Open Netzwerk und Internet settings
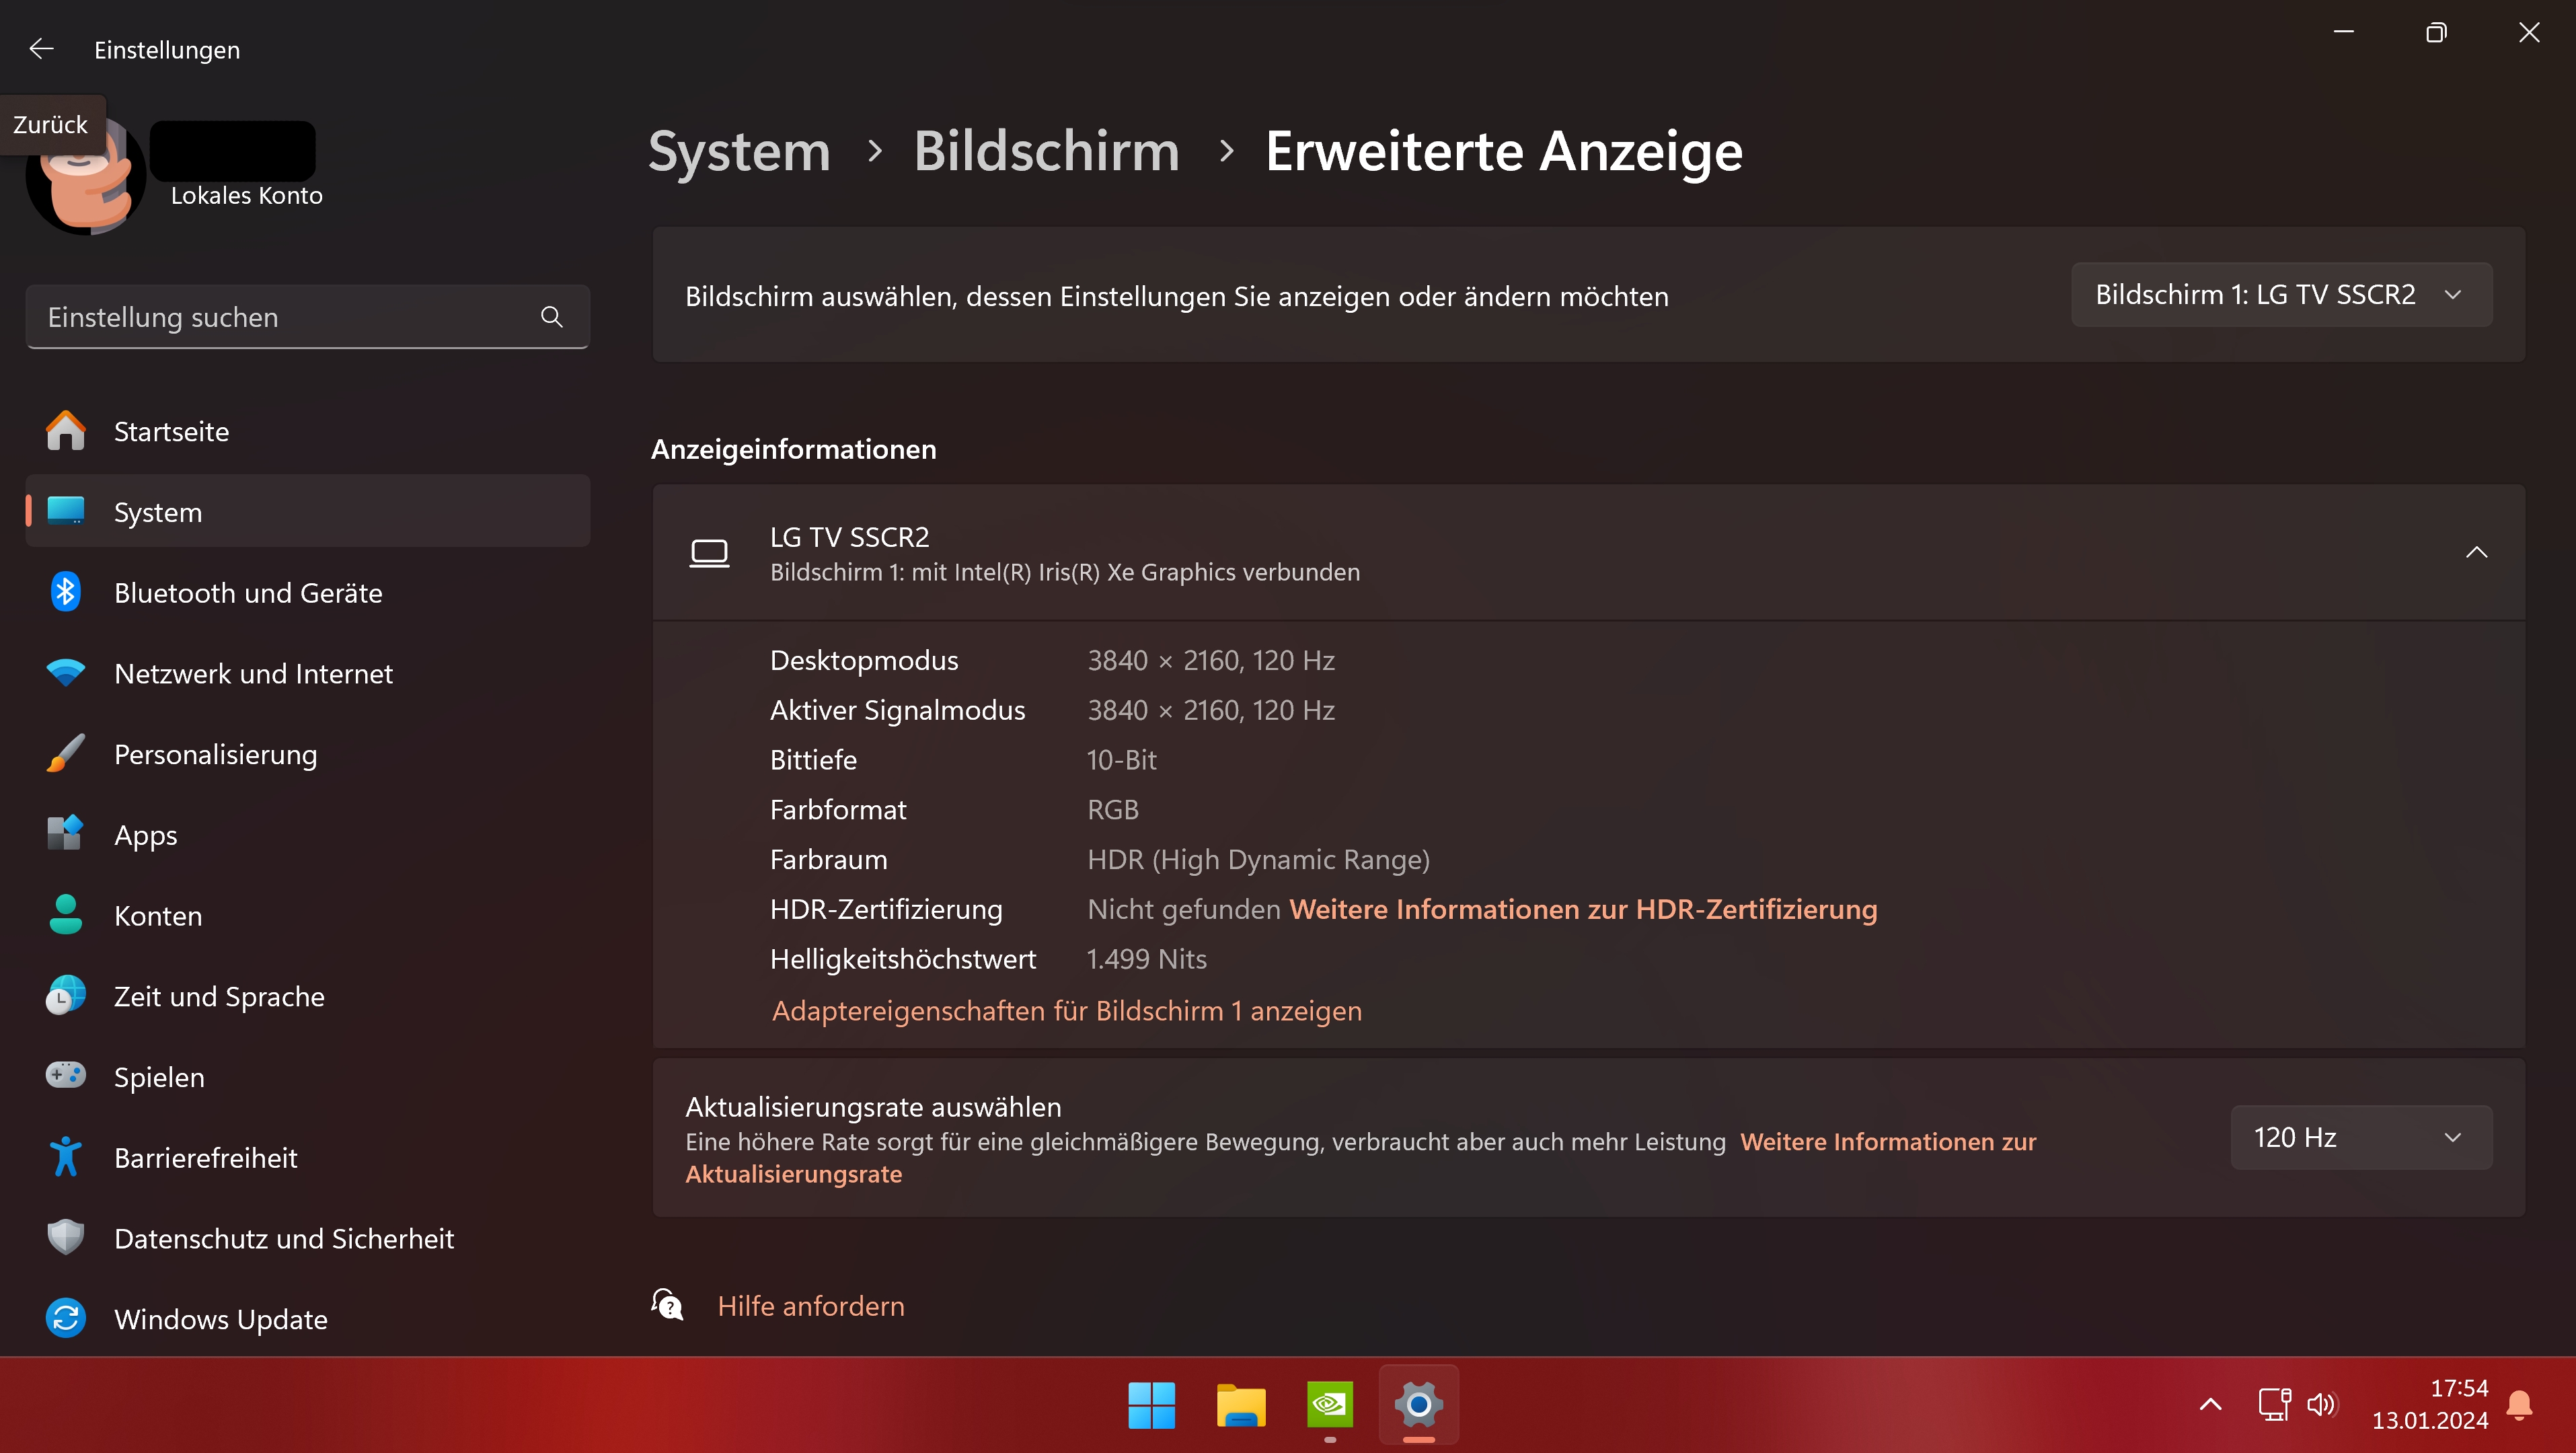The image size is (2576, 1453). click(x=254, y=673)
